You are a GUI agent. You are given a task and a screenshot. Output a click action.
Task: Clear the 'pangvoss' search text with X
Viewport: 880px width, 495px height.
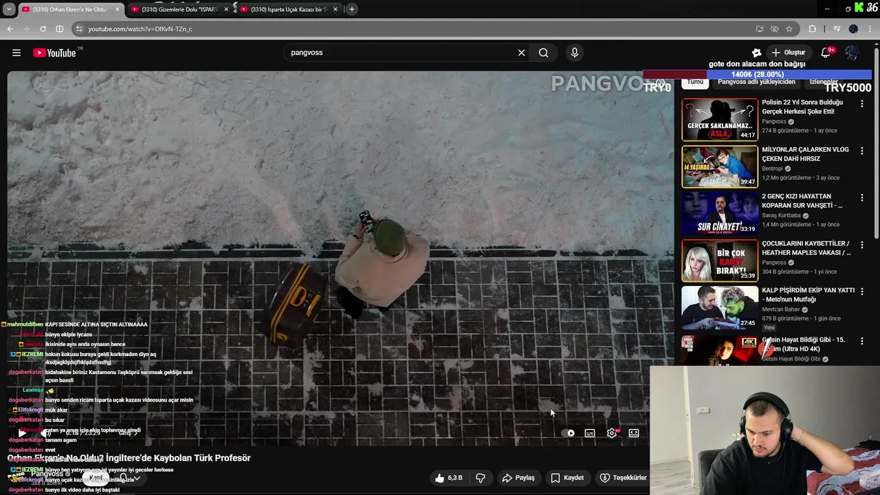tap(521, 53)
